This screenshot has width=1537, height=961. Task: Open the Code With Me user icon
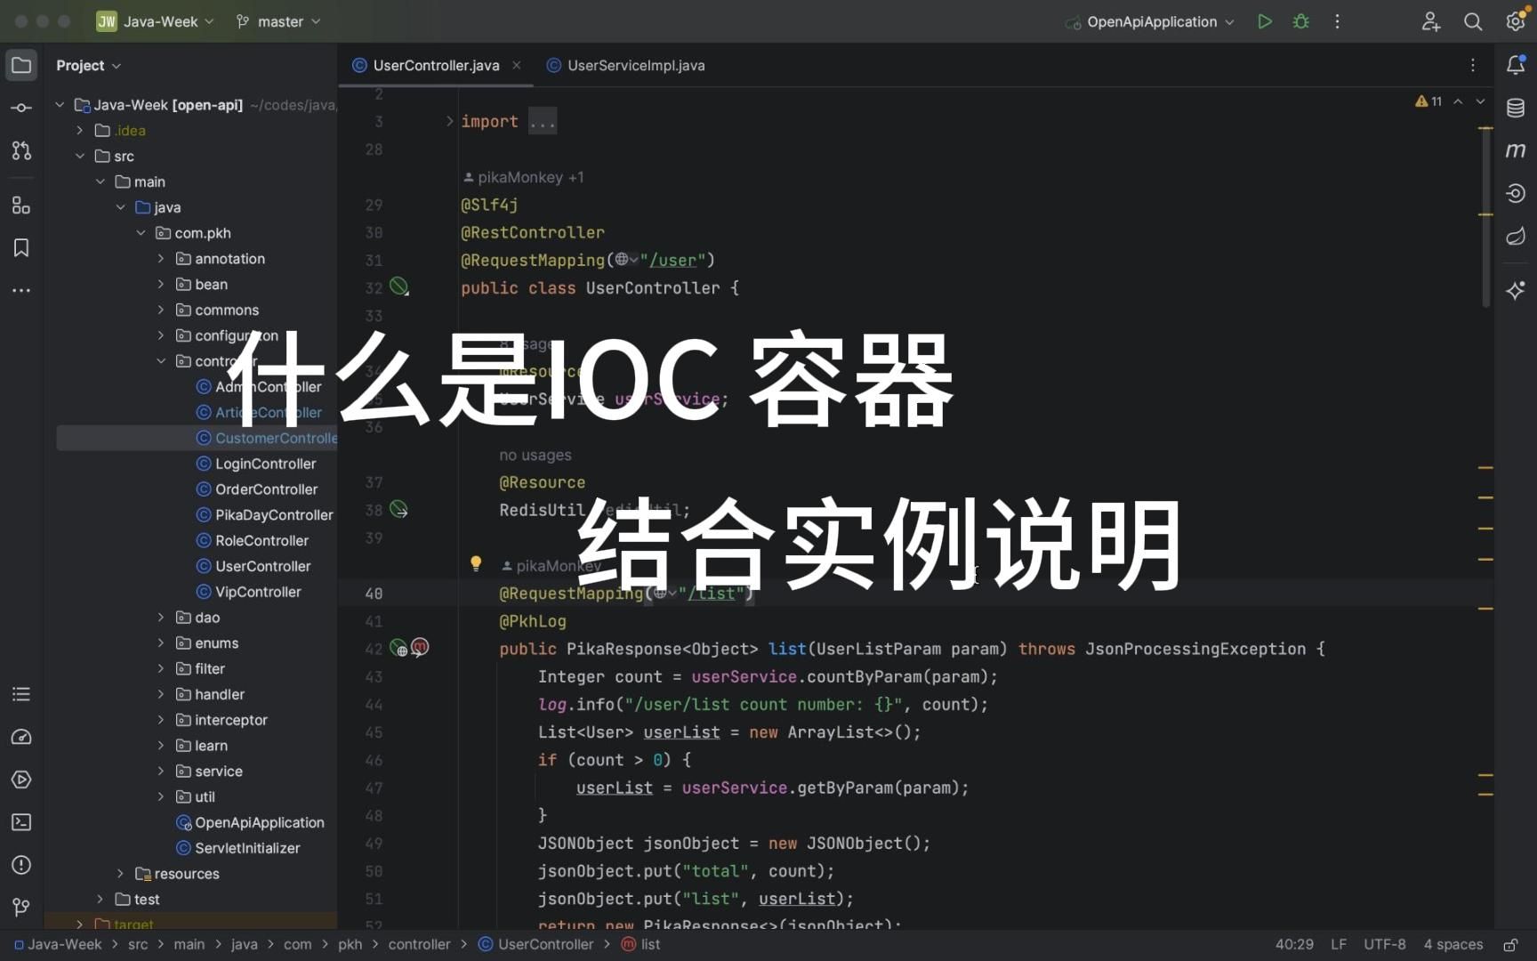(x=1430, y=21)
